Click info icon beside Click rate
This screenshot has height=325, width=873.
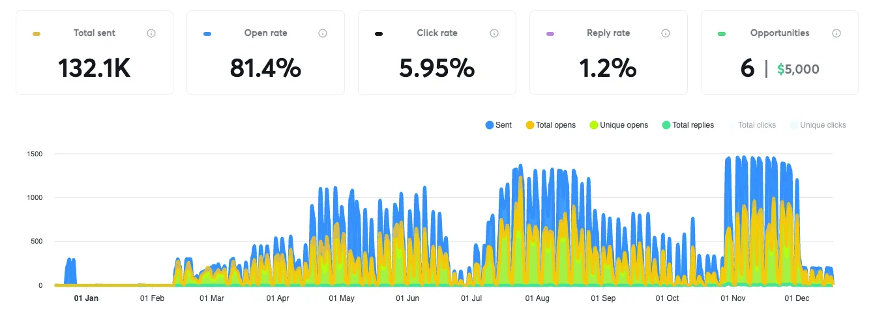[x=494, y=33]
